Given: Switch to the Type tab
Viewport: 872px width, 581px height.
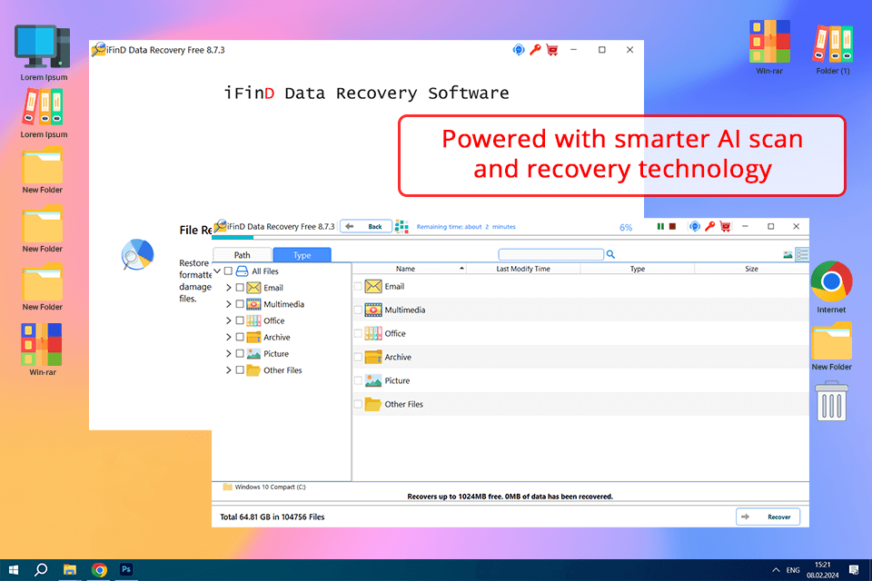Looking at the screenshot, I should pos(302,254).
